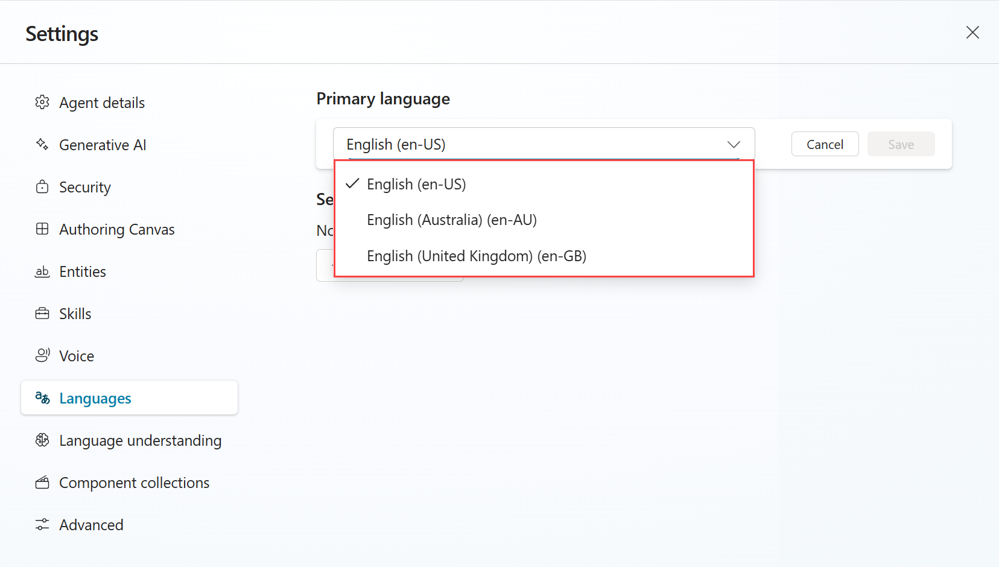
Task: Click the Language understanding brain icon
Action: point(42,440)
